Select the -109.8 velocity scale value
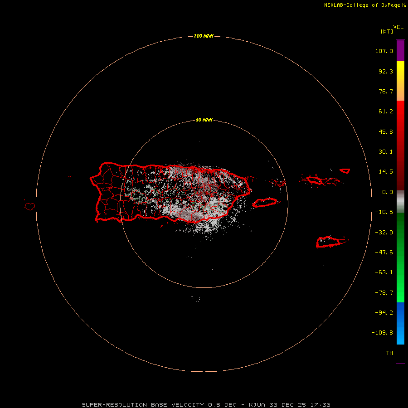Image resolution: width=408 pixels, height=408 pixels. point(382,333)
